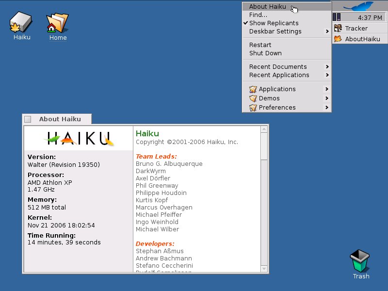Viewport: 388px width, 291px height.
Task: Open the Recent Documents menu item
Action: 287,66
